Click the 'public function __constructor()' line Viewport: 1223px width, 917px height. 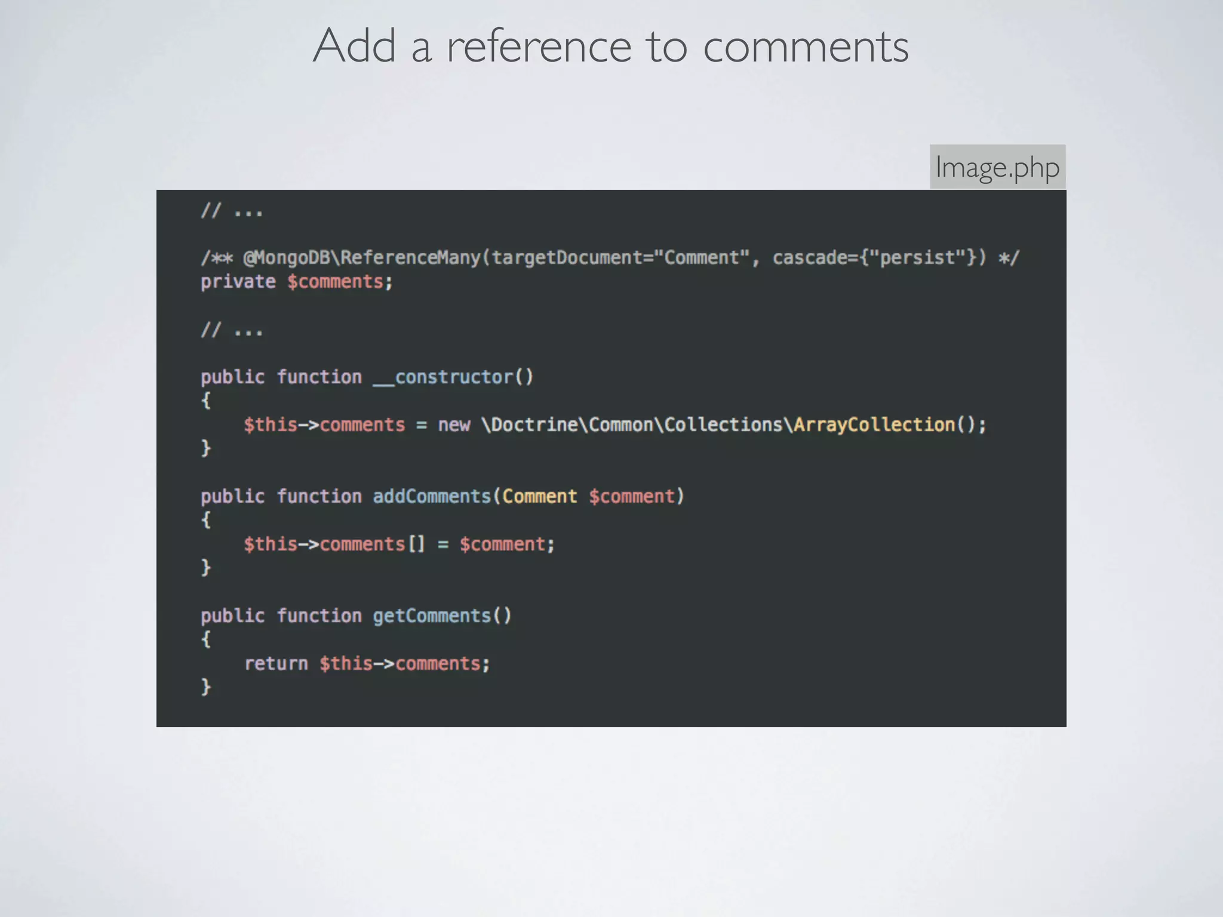tap(367, 377)
